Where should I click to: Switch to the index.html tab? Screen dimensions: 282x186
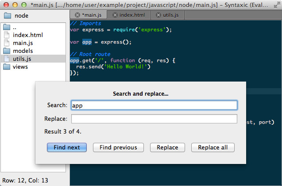point(129,15)
